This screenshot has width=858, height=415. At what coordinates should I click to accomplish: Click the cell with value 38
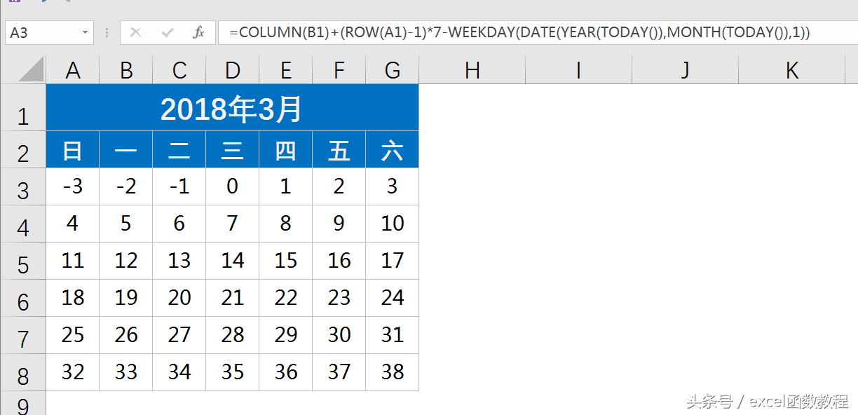click(x=393, y=373)
